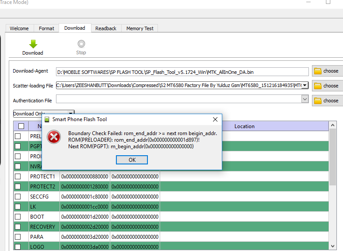Screen dimensions: 343x251
Task: Click the red error icon in dialog
Action: point(54,137)
